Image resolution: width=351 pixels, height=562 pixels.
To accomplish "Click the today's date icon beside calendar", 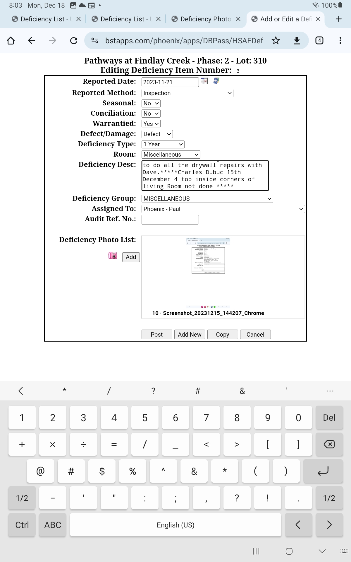I will coord(216,81).
